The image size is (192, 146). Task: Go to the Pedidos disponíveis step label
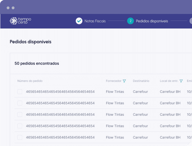pos(152,21)
